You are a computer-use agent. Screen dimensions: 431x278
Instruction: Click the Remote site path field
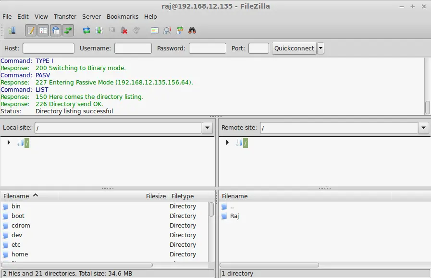tap(339, 128)
